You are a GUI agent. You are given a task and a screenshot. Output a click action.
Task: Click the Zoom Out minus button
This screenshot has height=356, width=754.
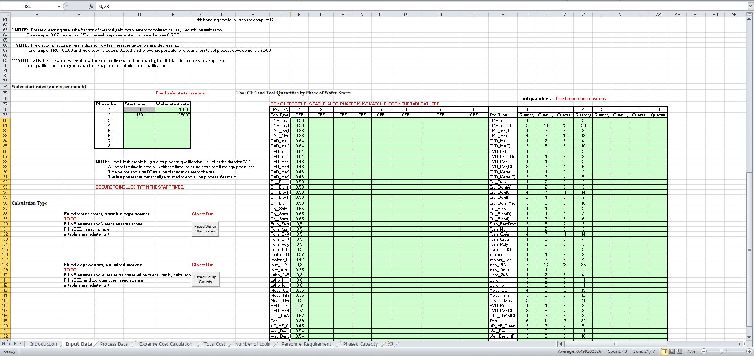(x=703, y=351)
